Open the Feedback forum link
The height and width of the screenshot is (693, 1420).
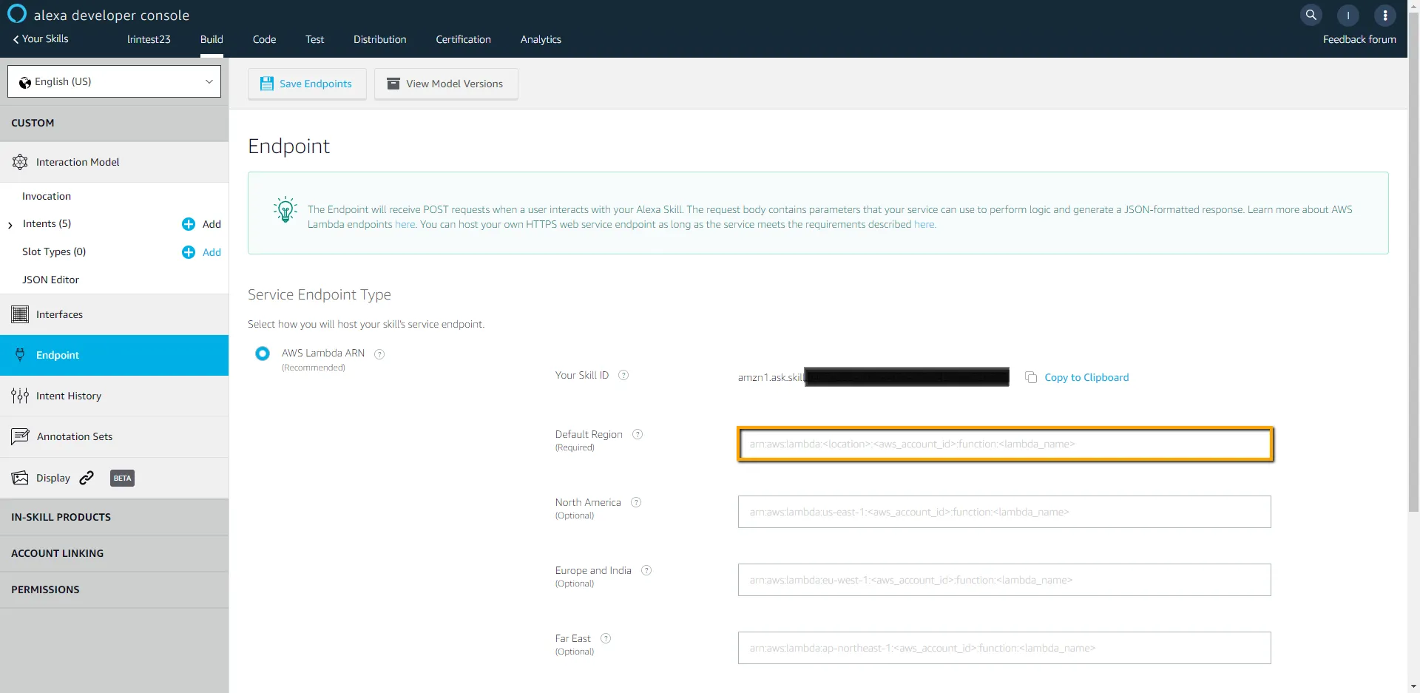(x=1359, y=40)
